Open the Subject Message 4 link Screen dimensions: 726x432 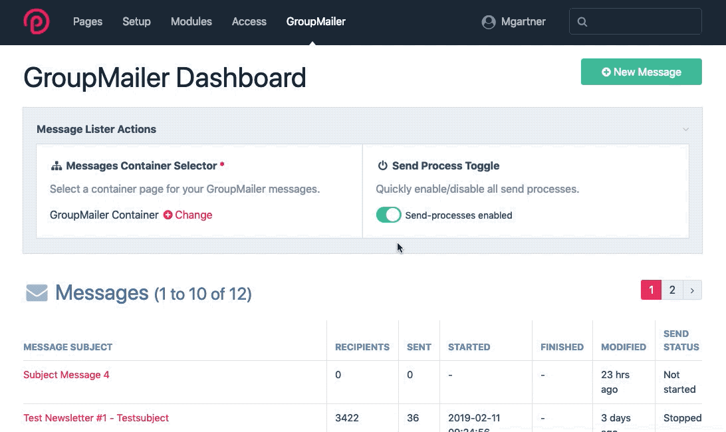point(66,375)
